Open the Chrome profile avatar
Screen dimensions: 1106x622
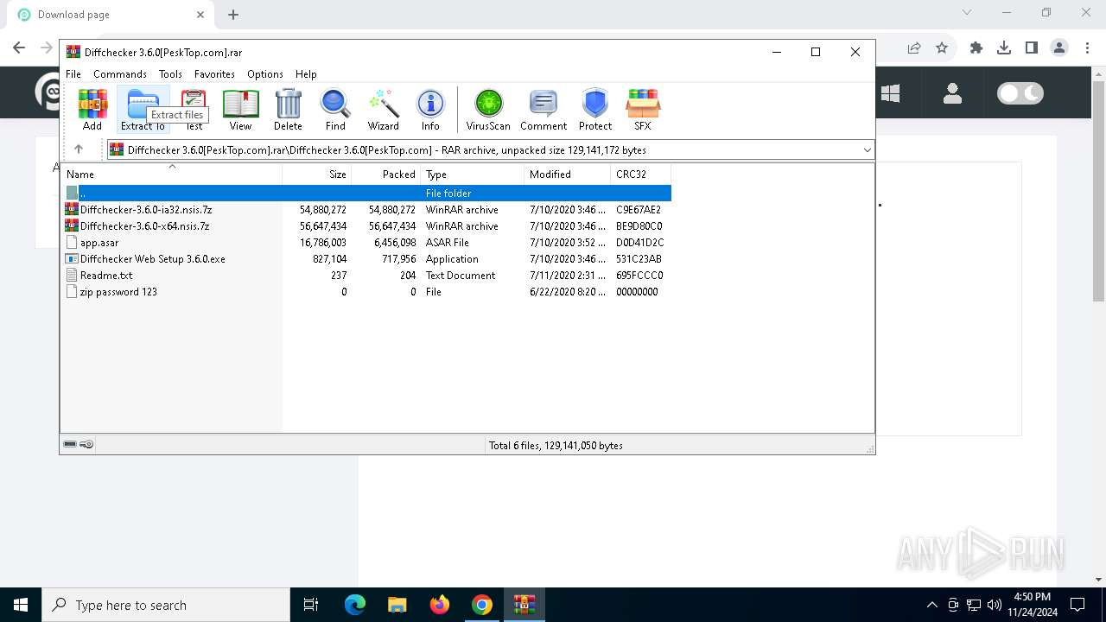coord(1059,48)
